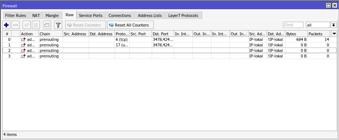This screenshot has height=140, width=339.
Task: Click the 'IP-lokal' source list in rule 3
Action: pos(256,56)
